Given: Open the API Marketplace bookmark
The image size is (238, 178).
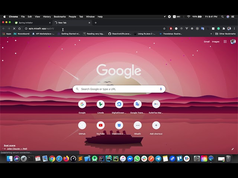Looking at the screenshot, I should click(43, 34).
